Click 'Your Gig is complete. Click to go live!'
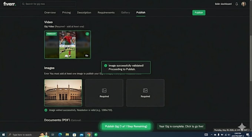The width and height of the screenshot is (252, 137). (181, 126)
